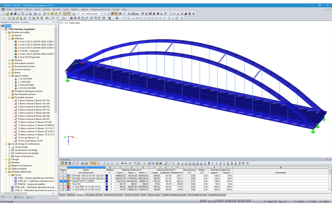Select section row header 4

(63, 184)
